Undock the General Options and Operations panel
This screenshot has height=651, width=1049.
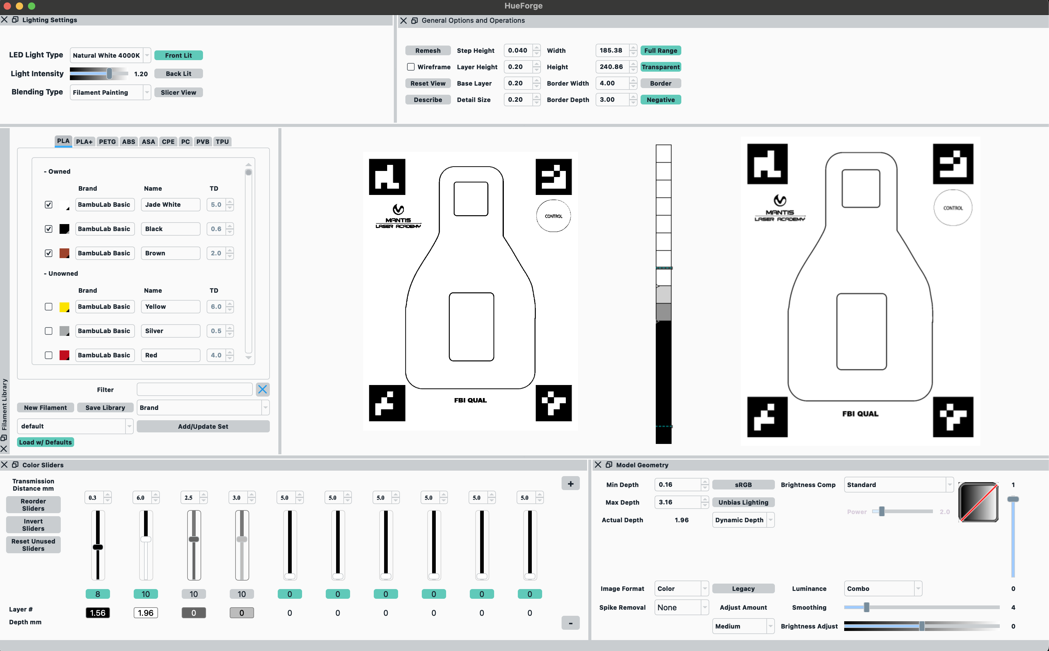[414, 20]
